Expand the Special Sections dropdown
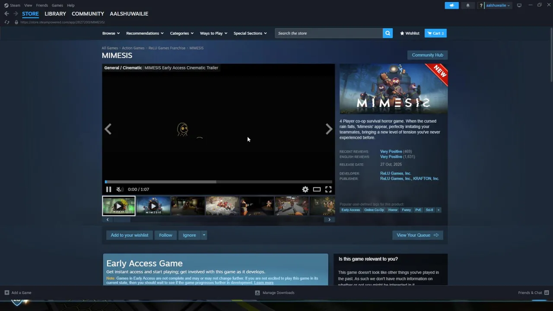The height and width of the screenshot is (311, 553). [x=250, y=33]
